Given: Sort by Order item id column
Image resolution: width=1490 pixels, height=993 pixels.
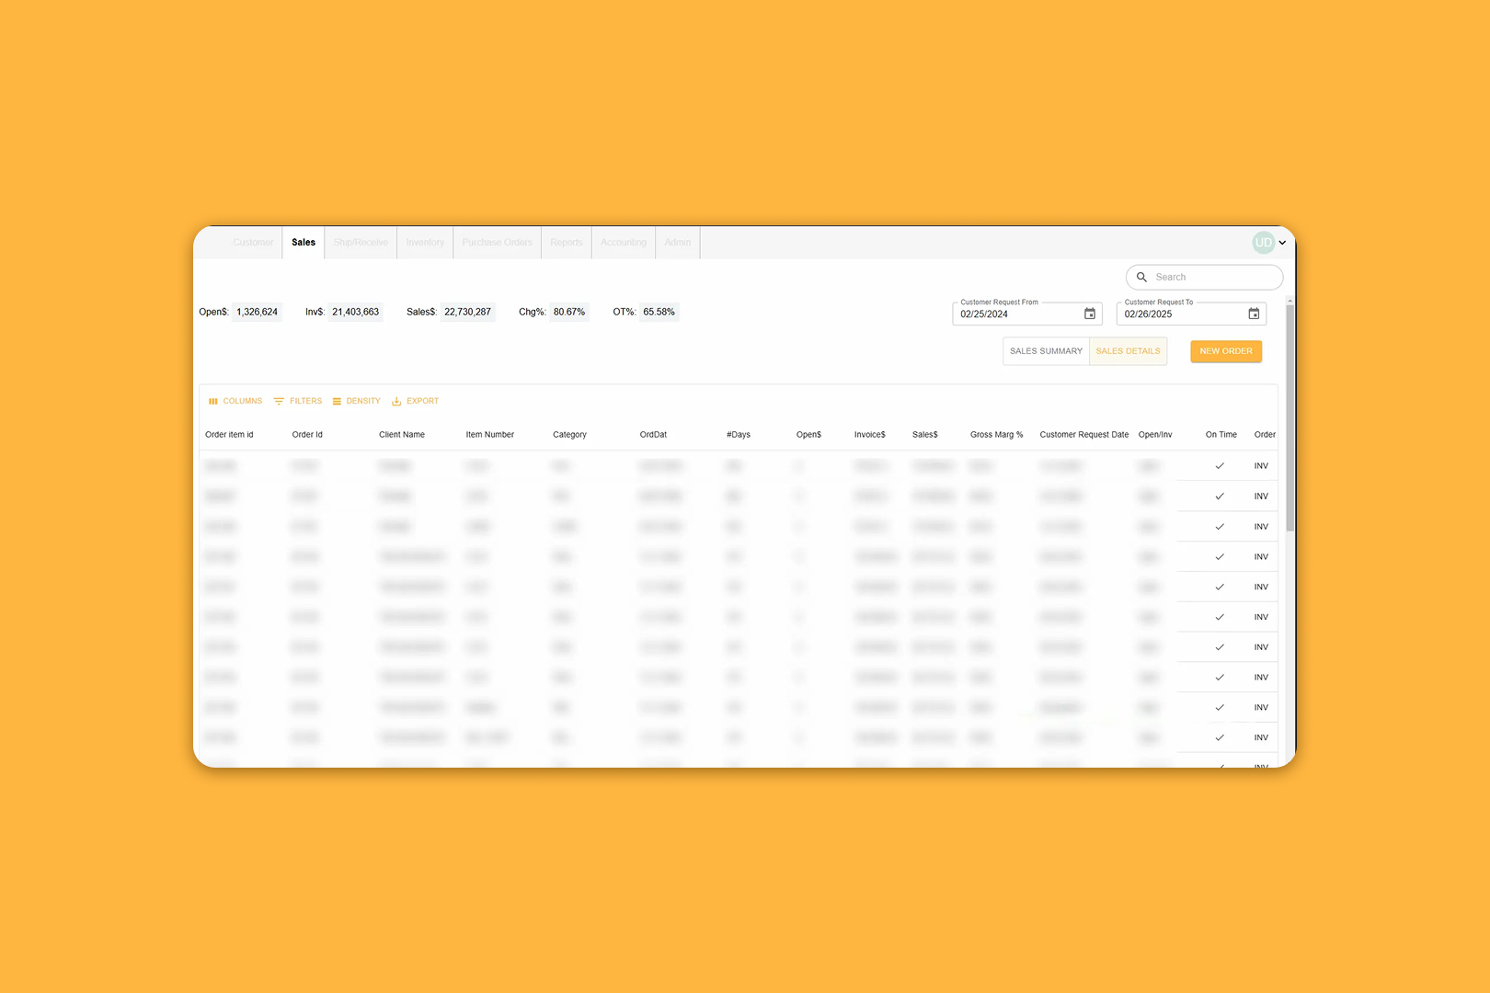Looking at the screenshot, I should click(229, 435).
